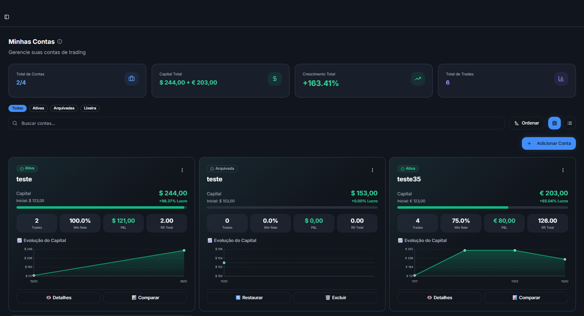Open the Ordenar sort menu
This screenshot has height=316, width=584.
pyautogui.click(x=526, y=123)
